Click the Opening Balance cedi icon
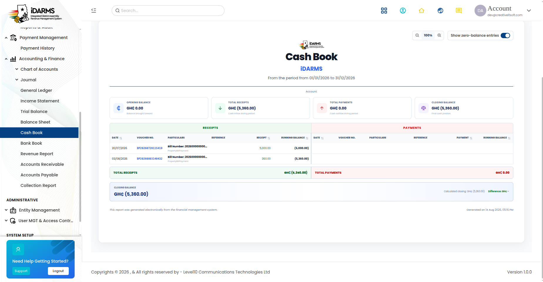The image size is (543, 282). point(119,108)
